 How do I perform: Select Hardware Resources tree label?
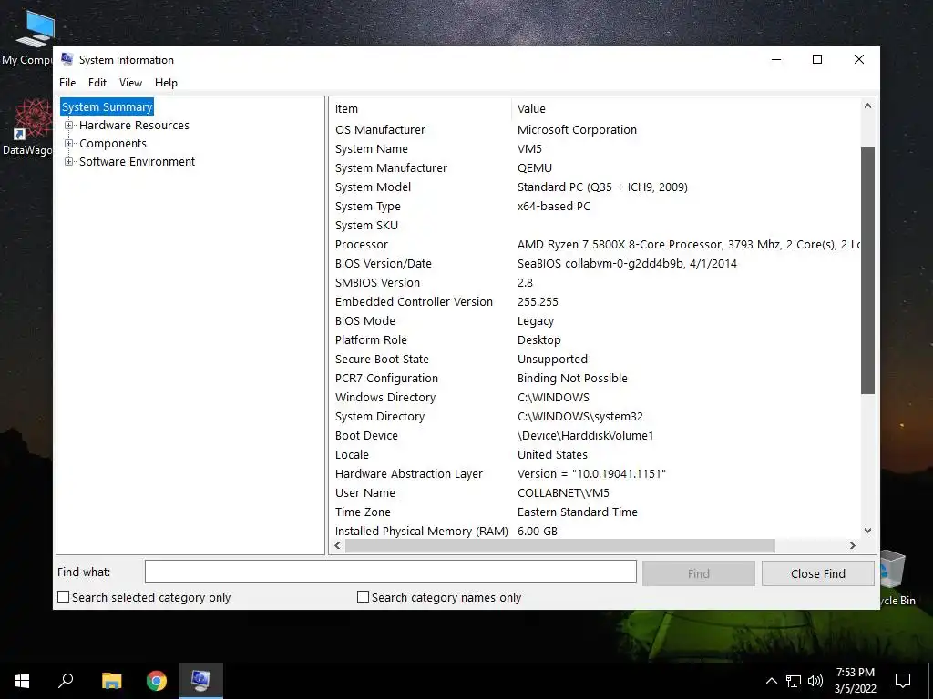coord(134,126)
